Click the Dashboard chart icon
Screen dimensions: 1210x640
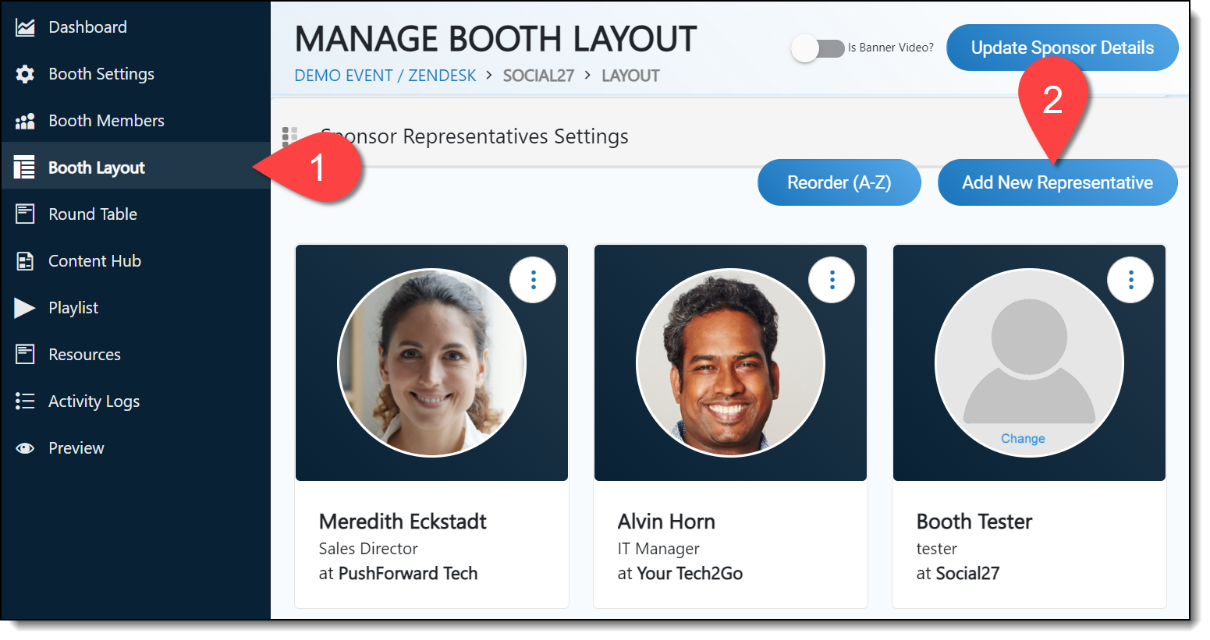[x=25, y=27]
